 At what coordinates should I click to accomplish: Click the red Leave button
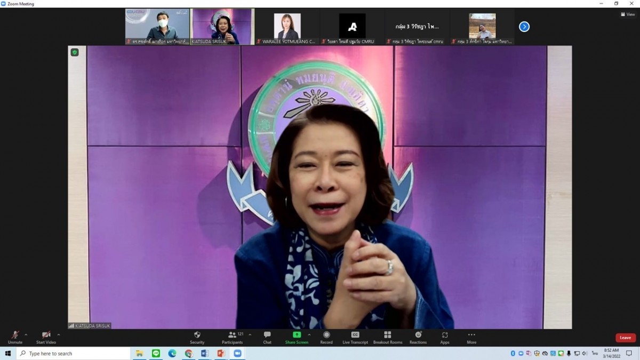(x=626, y=338)
